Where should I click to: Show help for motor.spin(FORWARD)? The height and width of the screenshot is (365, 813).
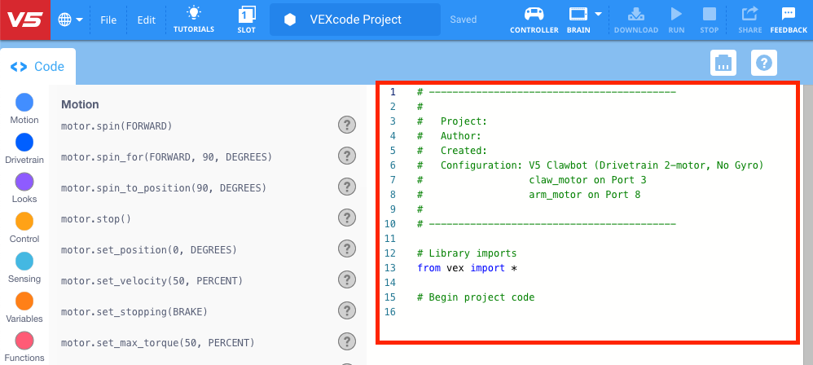click(x=347, y=125)
